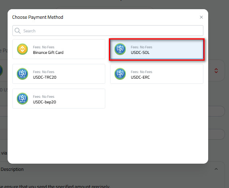
Task: Click the Search payment method field
Action: coord(108,31)
